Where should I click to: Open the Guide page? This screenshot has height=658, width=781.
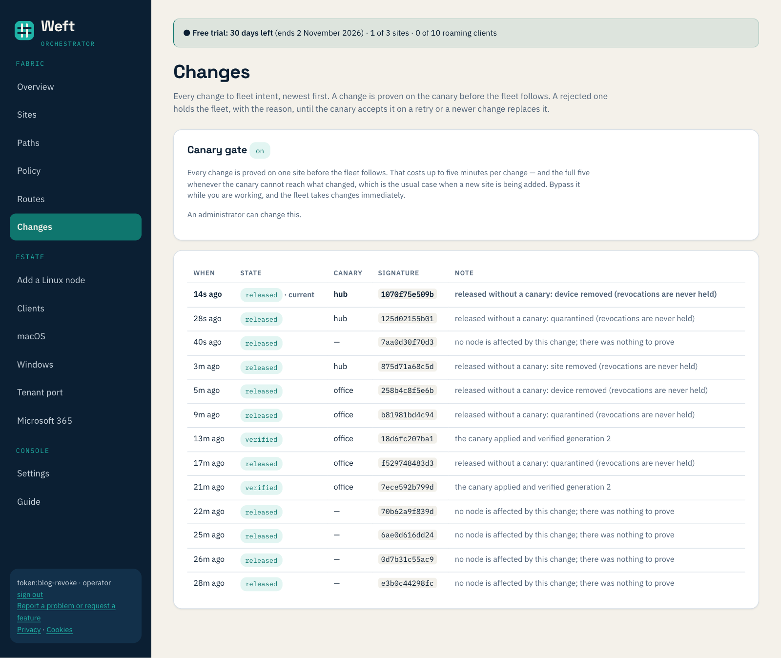coord(76,502)
